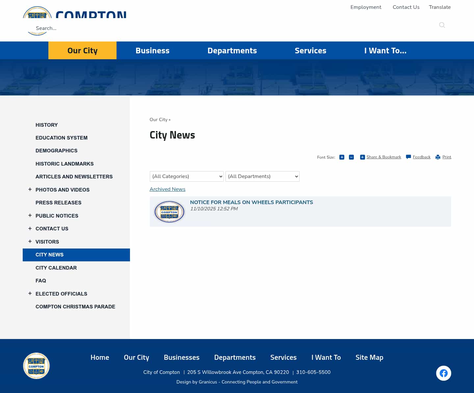Viewport: 474px width, 393px height.
Task: Click the search magnifier icon
Action: pos(442,25)
